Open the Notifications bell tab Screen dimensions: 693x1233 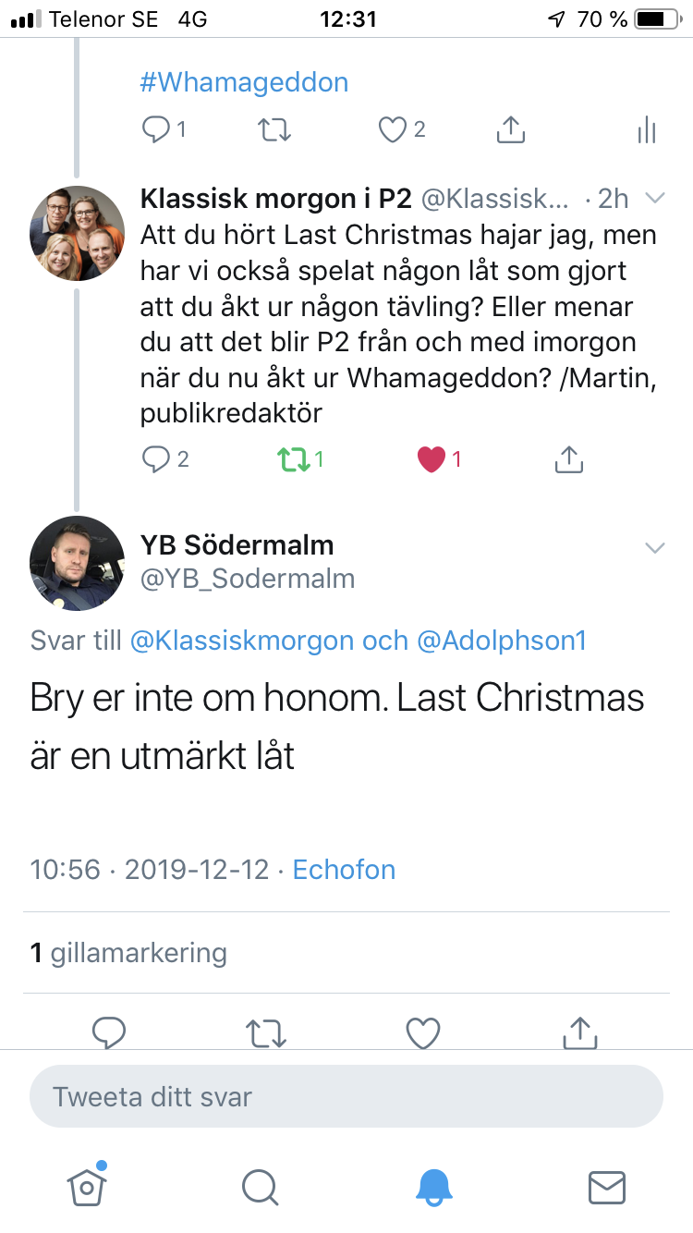(433, 1187)
